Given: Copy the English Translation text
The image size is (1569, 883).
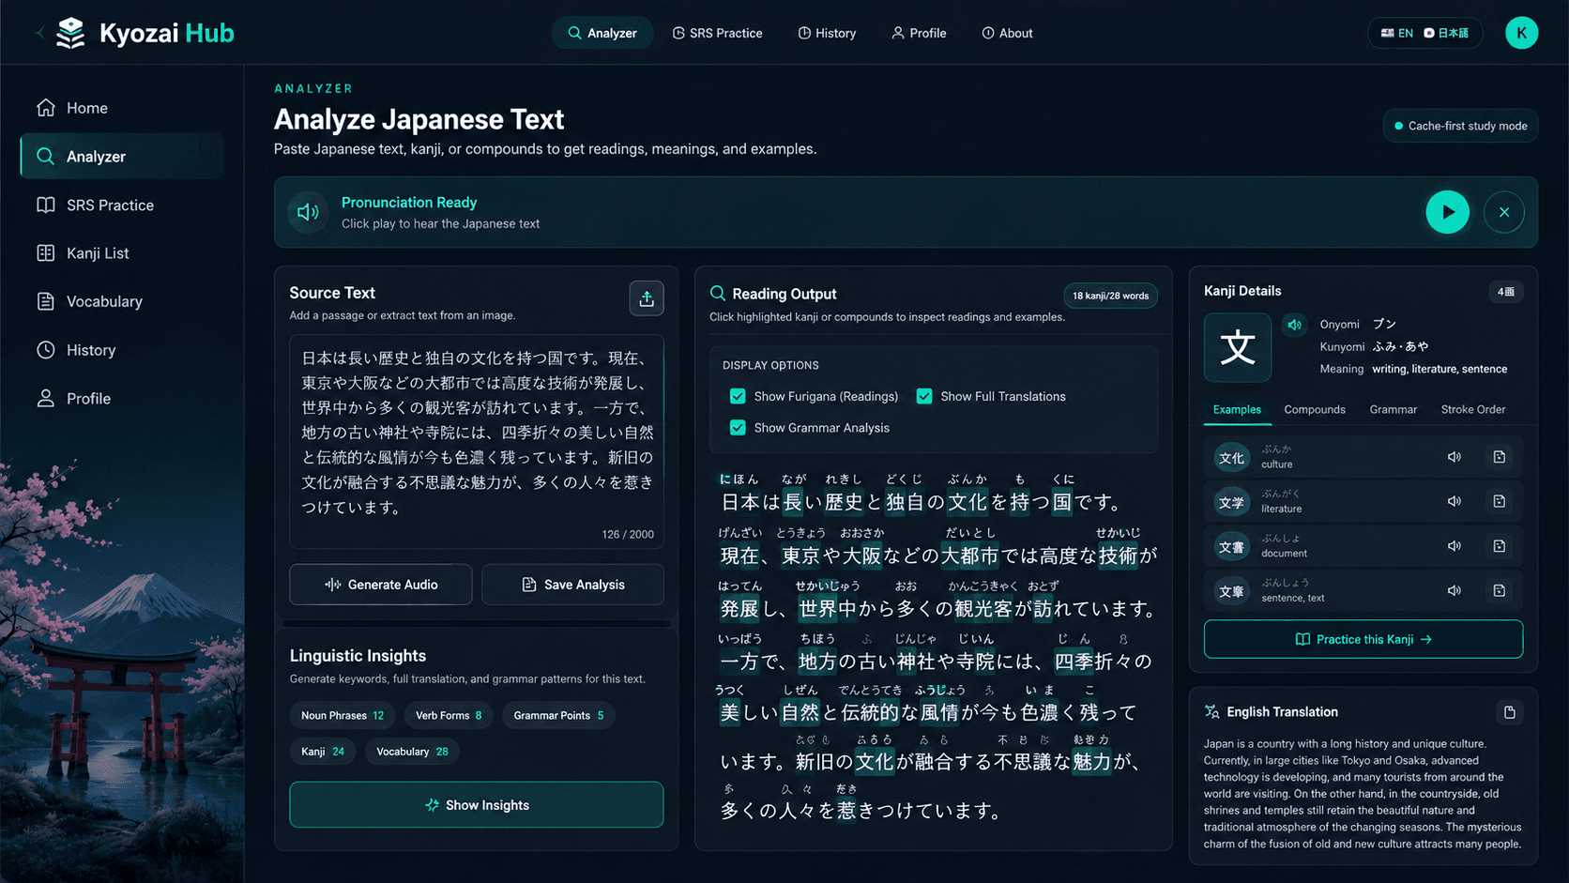Looking at the screenshot, I should click(x=1509, y=712).
